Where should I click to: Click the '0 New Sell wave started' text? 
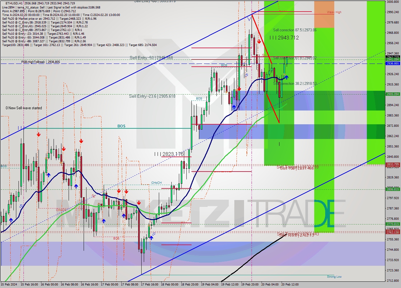point(24,108)
